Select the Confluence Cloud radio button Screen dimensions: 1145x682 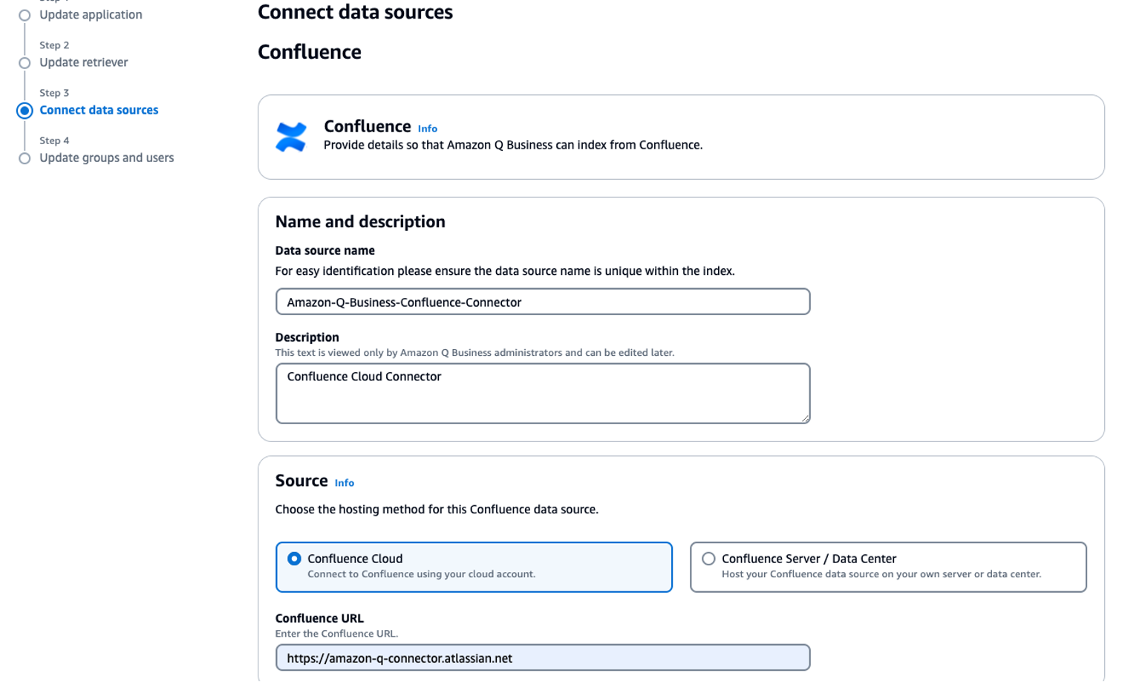tap(294, 559)
